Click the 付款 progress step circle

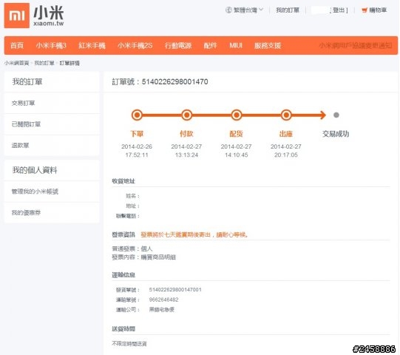click(x=187, y=115)
